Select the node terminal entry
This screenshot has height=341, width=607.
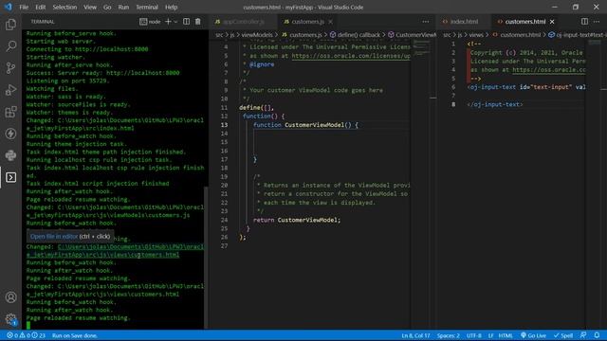150,22
